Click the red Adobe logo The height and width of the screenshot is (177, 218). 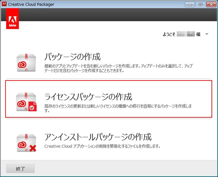(13, 19)
